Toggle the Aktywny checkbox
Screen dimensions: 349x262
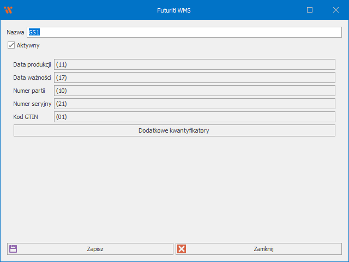point(11,45)
